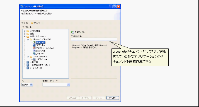
Task: Click the PowerPoint icon of プレゼンテーション1.ppt
Action: [34, 48]
